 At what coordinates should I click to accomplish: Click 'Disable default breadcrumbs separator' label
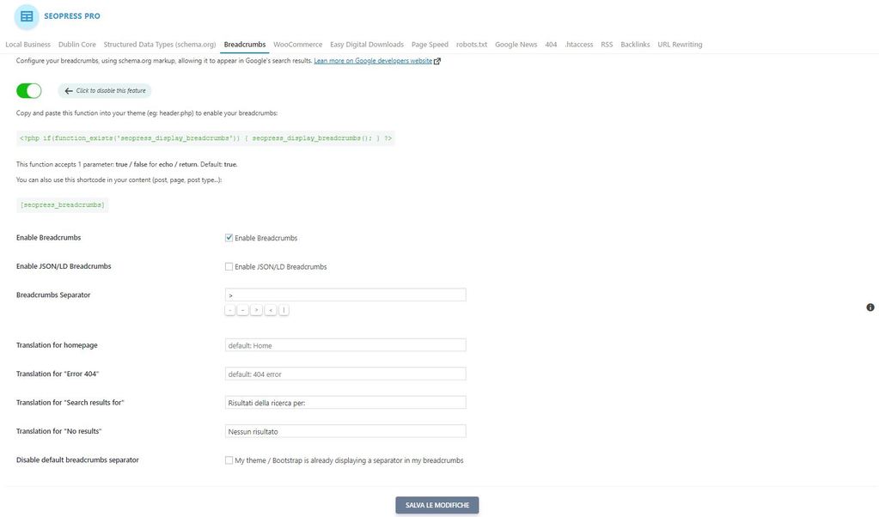pos(77,459)
